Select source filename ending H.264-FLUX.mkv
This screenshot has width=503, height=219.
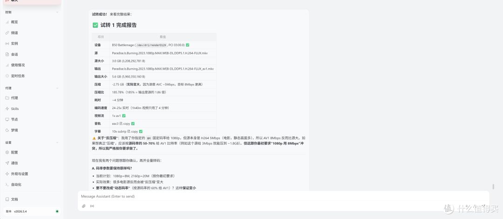[x=162, y=53]
